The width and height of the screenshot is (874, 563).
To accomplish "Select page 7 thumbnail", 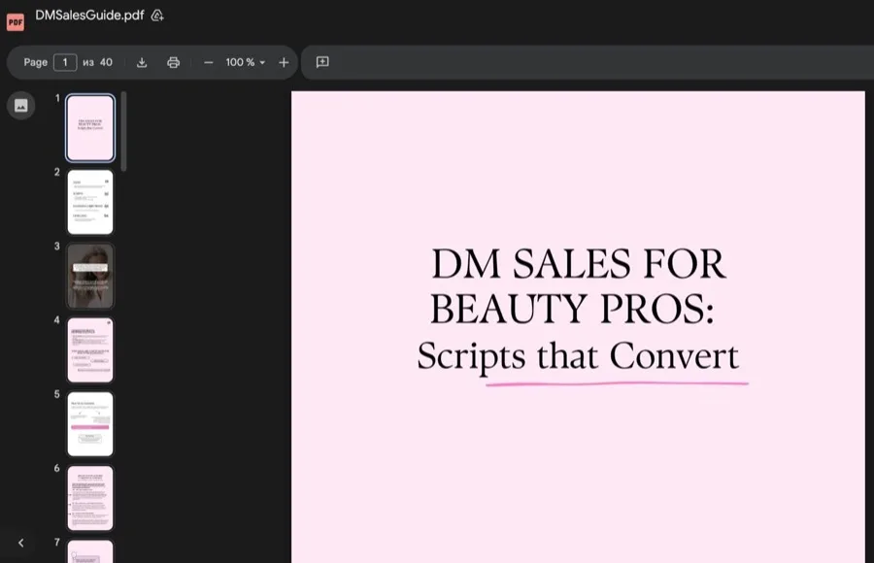I will point(90,551).
